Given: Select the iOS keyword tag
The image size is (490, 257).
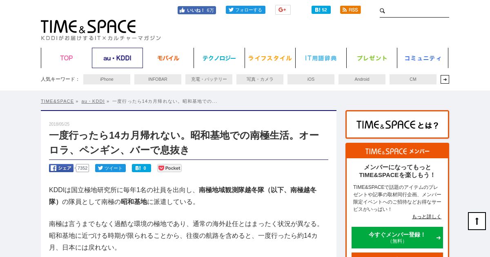Looking at the screenshot, I should (x=311, y=79).
